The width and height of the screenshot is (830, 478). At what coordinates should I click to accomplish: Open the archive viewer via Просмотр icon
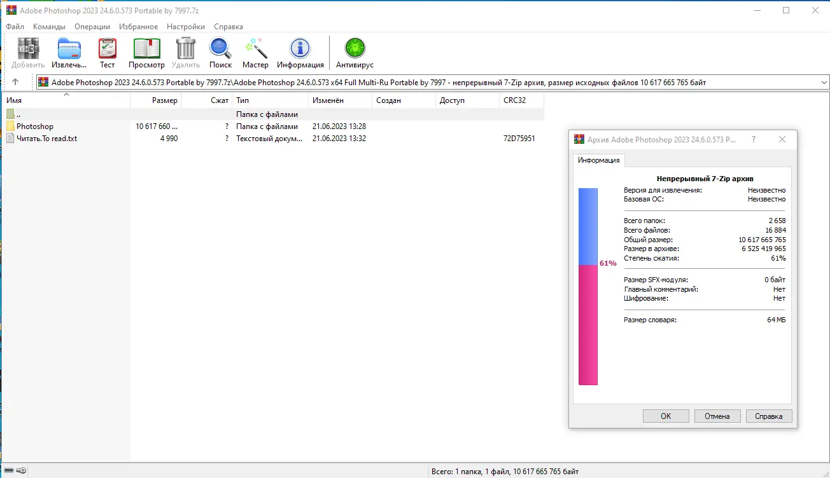pos(146,48)
